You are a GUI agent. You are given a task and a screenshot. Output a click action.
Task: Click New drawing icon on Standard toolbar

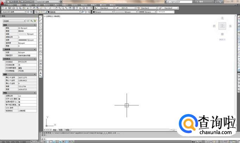point(3,8)
